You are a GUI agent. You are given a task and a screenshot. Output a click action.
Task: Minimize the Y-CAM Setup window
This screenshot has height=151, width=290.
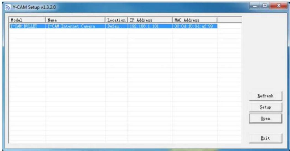pos(255,6)
